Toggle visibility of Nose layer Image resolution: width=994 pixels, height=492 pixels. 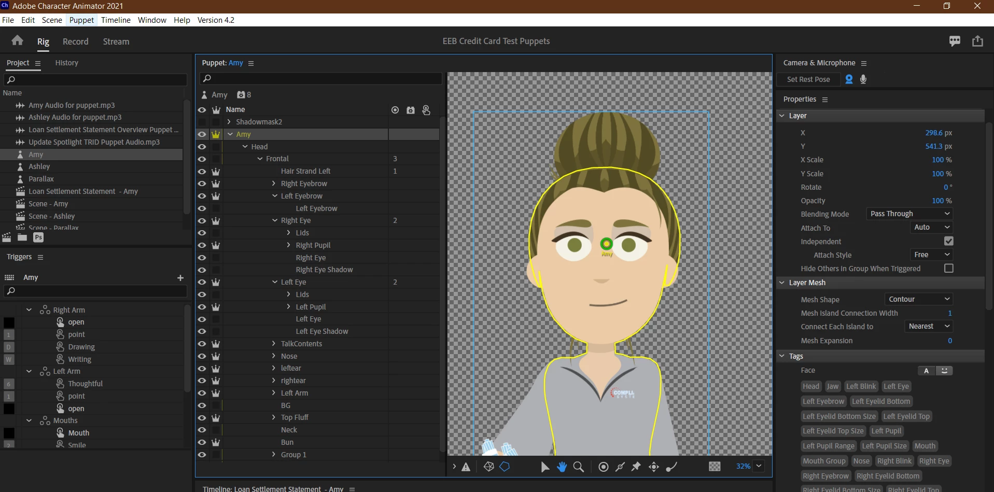tap(202, 356)
